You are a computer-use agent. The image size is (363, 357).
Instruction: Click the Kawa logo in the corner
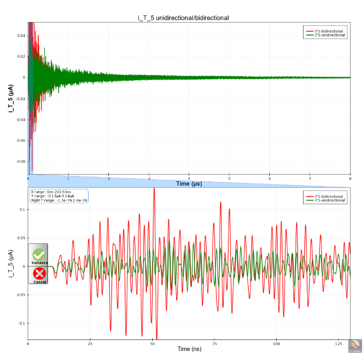355,346
